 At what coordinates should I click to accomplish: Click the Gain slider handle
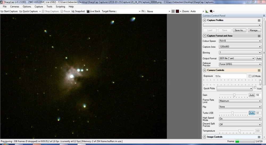pos(234,95)
